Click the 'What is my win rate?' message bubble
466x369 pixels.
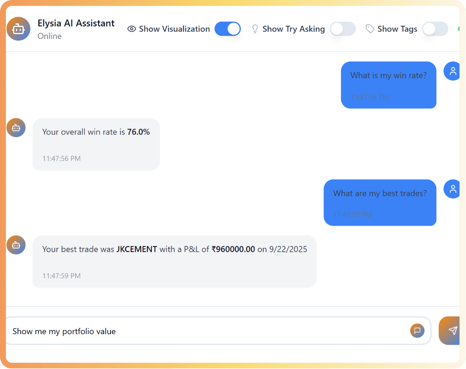point(388,85)
